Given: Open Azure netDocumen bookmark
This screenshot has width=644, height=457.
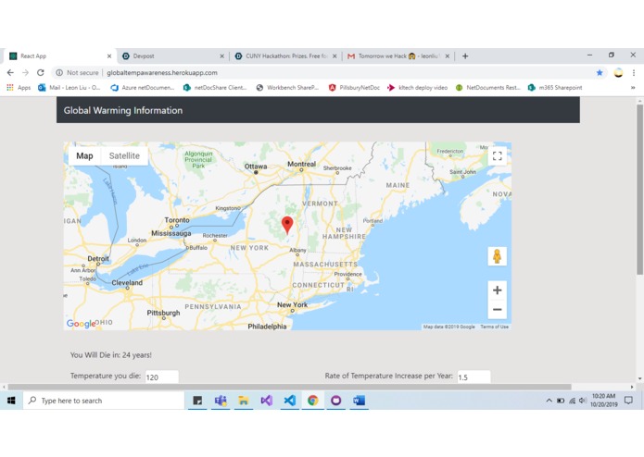Looking at the screenshot, I should pos(143,87).
